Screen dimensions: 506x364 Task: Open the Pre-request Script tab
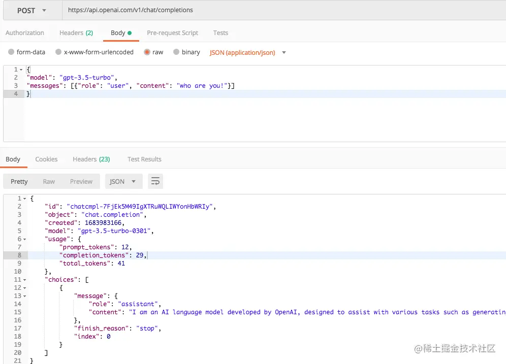(173, 33)
